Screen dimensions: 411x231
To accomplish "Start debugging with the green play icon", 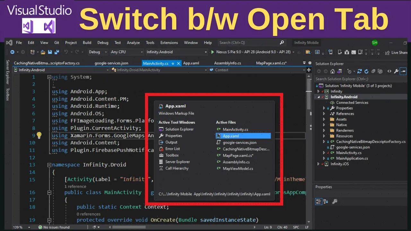I will click(x=213, y=52).
